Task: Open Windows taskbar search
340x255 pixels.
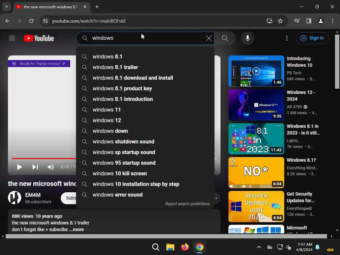Action: (155, 247)
